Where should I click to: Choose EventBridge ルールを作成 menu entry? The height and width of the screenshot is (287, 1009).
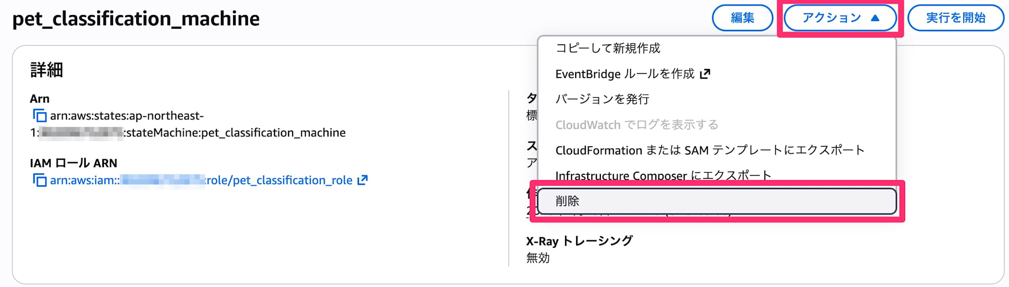(625, 74)
